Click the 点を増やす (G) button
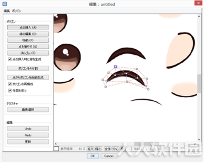Viewport: 204px width, 163px height. click(28, 46)
